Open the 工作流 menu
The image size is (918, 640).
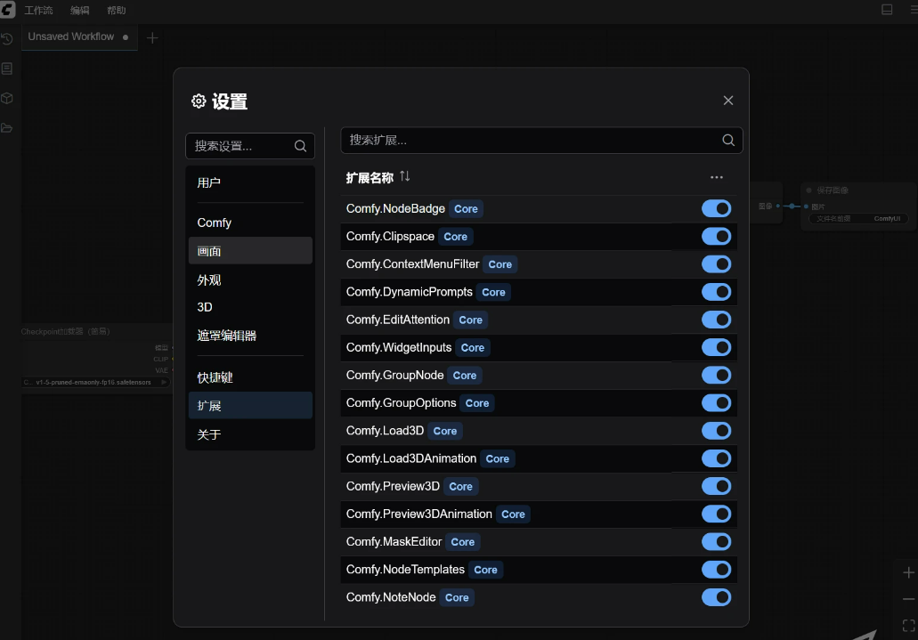tap(38, 10)
